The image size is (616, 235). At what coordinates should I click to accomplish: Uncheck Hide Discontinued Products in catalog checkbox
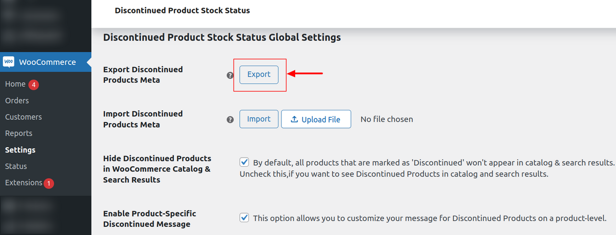[x=244, y=162]
